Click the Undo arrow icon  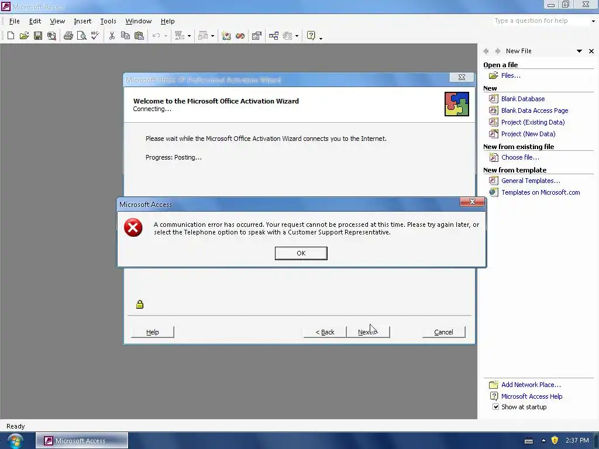point(156,36)
